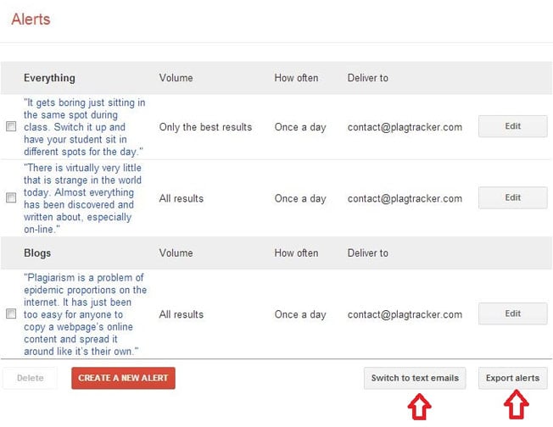Click the Everything section header
The width and height of the screenshot is (553, 427).
[49, 78]
